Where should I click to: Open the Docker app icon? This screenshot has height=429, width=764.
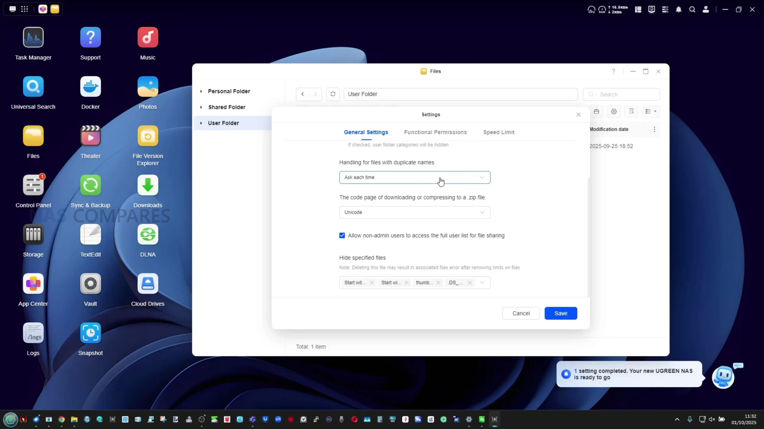click(x=90, y=87)
